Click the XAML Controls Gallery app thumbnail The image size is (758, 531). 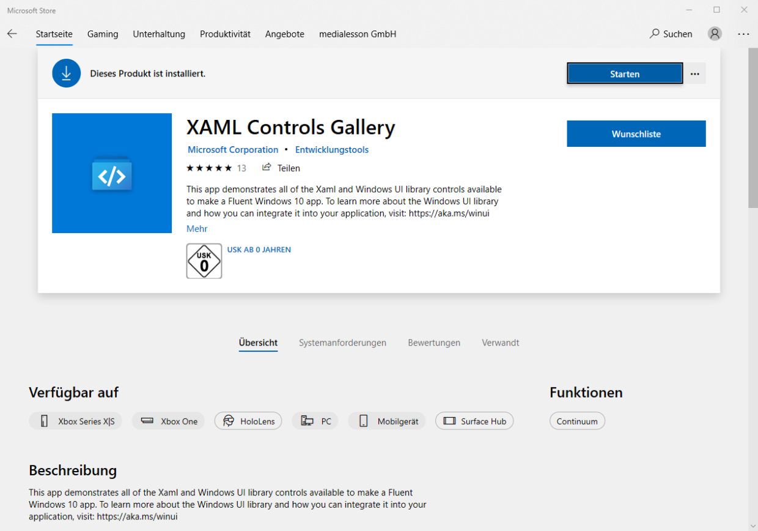[x=112, y=173]
